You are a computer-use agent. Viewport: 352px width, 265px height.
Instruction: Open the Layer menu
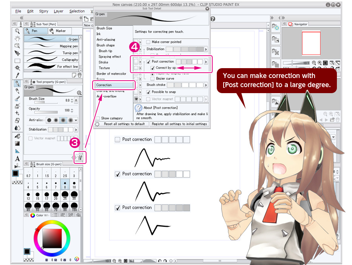point(59,11)
